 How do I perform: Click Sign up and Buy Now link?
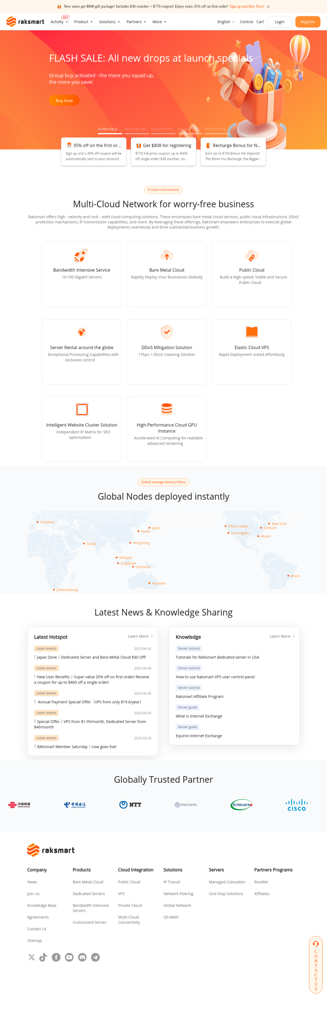point(247,6)
